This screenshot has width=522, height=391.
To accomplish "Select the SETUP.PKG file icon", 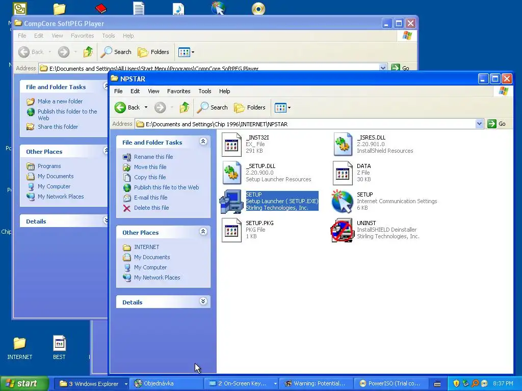I will click(231, 230).
